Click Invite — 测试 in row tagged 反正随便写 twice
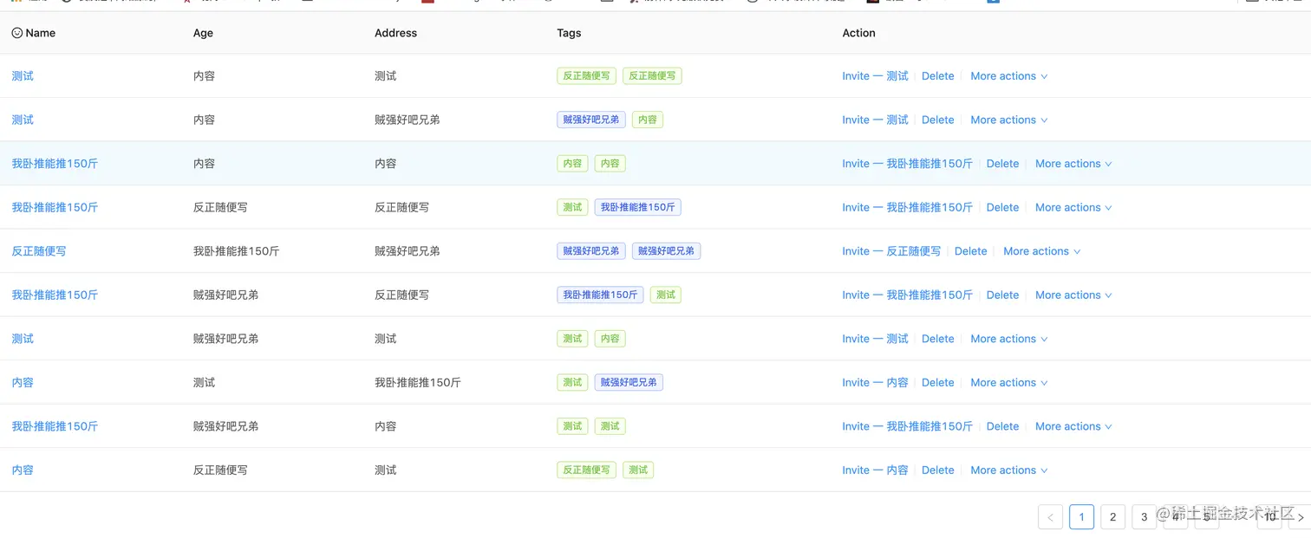Screen dimensions: 1311x538 point(875,76)
